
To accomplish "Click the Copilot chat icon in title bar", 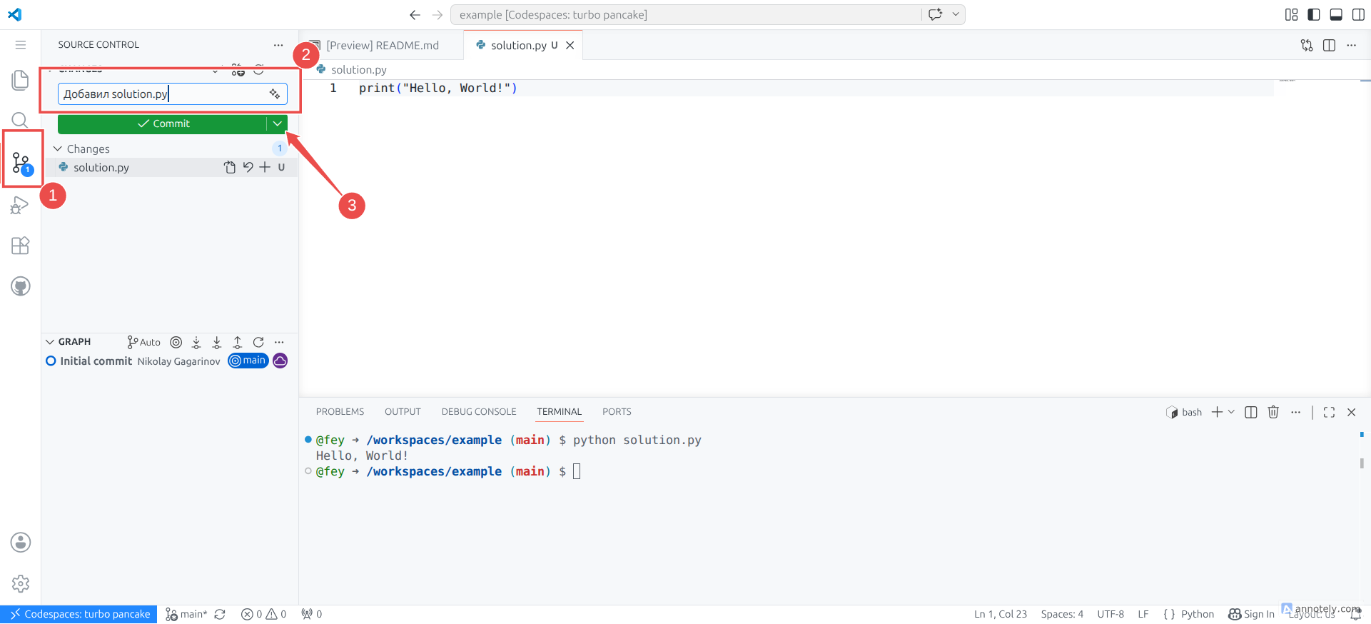I will coord(936,14).
